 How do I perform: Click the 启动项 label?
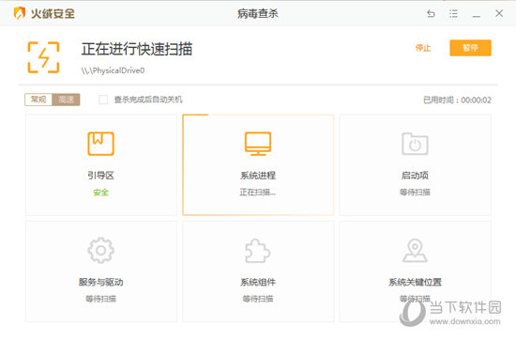[x=415, y=176]
